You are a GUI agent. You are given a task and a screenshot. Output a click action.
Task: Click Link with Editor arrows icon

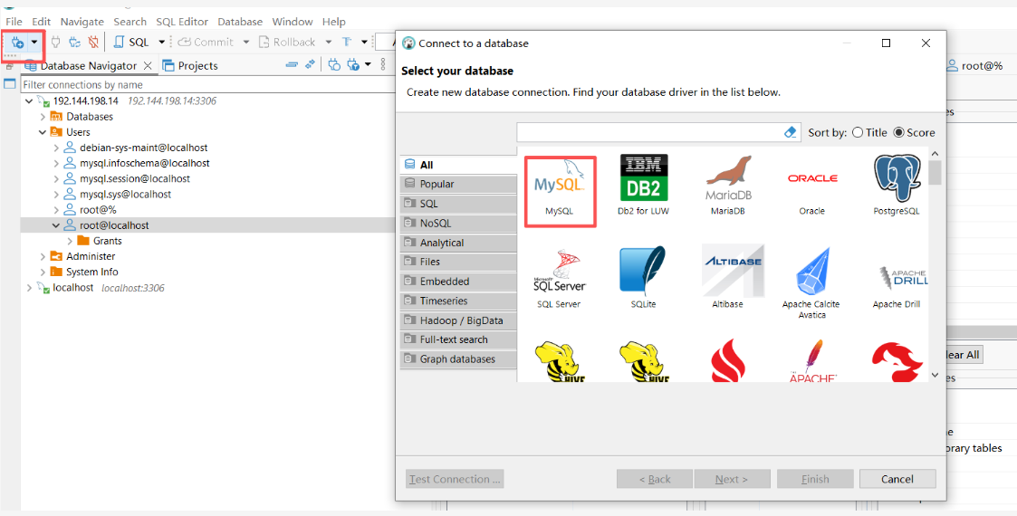310,65
